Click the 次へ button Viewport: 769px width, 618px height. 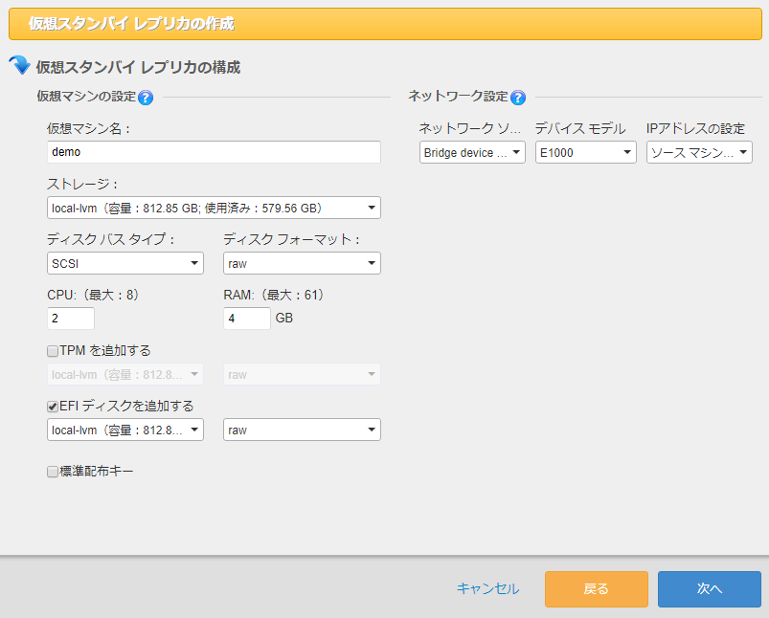[709, 589]
